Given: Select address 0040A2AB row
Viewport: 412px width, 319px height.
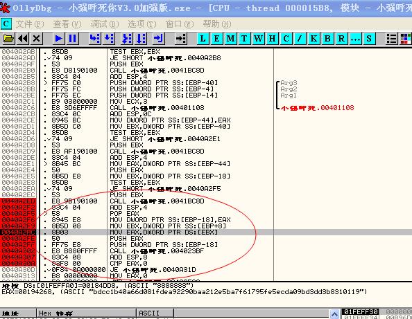Looking at the screenshot, I should point(18,52).
